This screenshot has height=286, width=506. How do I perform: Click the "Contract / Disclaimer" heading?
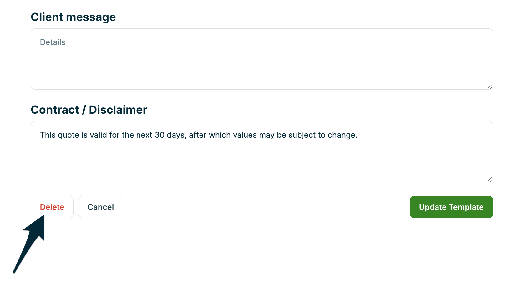[89, 110]
